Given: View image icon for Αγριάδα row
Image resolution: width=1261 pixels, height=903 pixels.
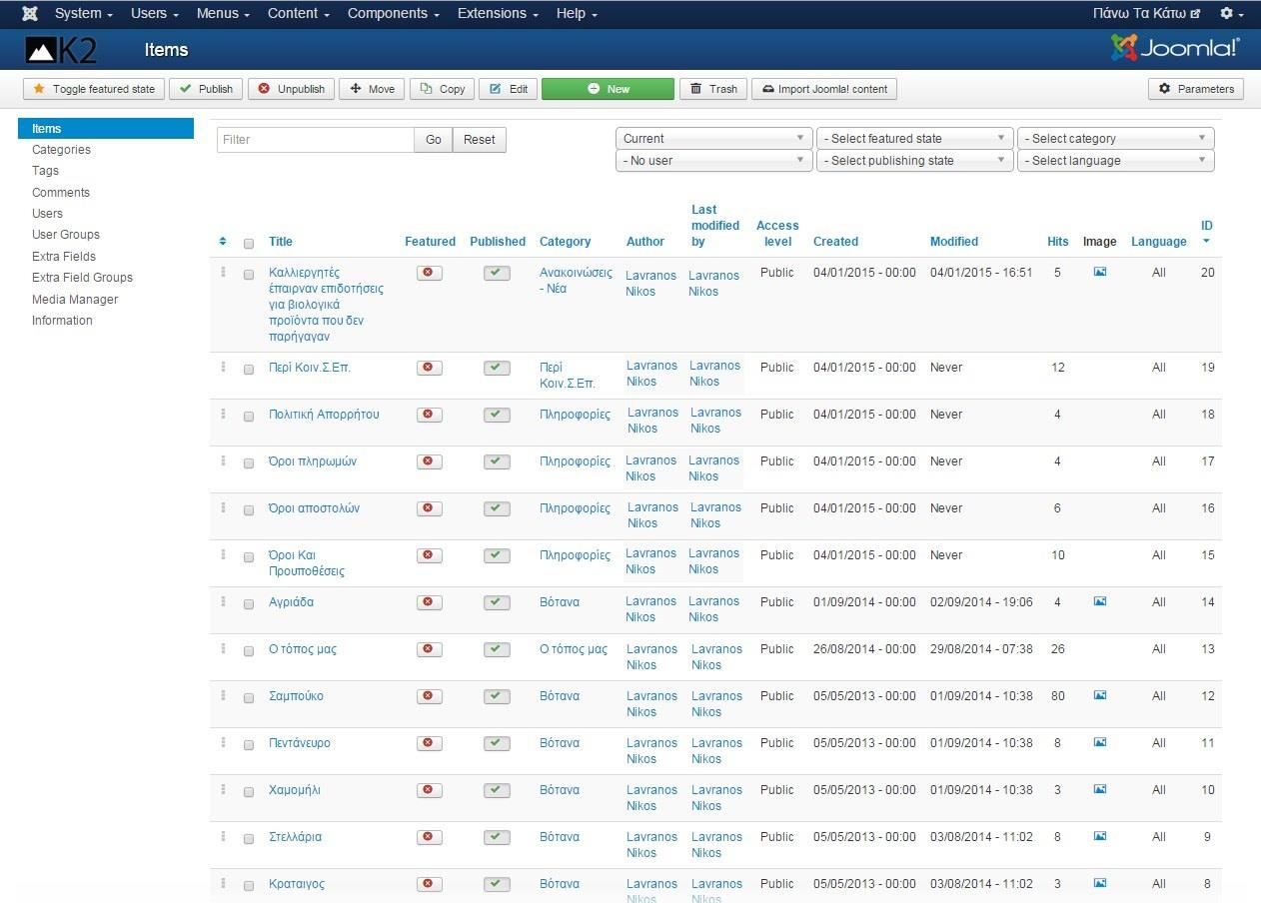Looking at the screenshot, I should 1100,601.
